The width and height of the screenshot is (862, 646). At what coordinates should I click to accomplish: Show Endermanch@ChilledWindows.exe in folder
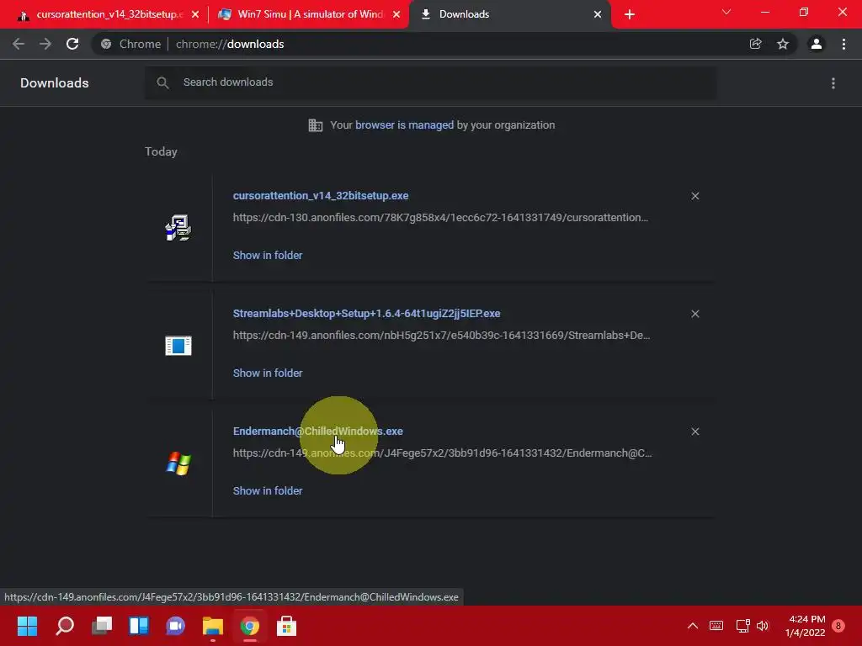268,491
